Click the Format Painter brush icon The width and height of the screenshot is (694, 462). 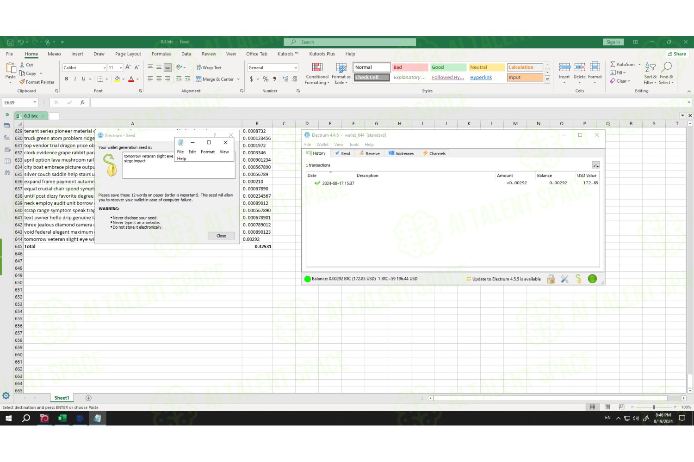point(22,82)
